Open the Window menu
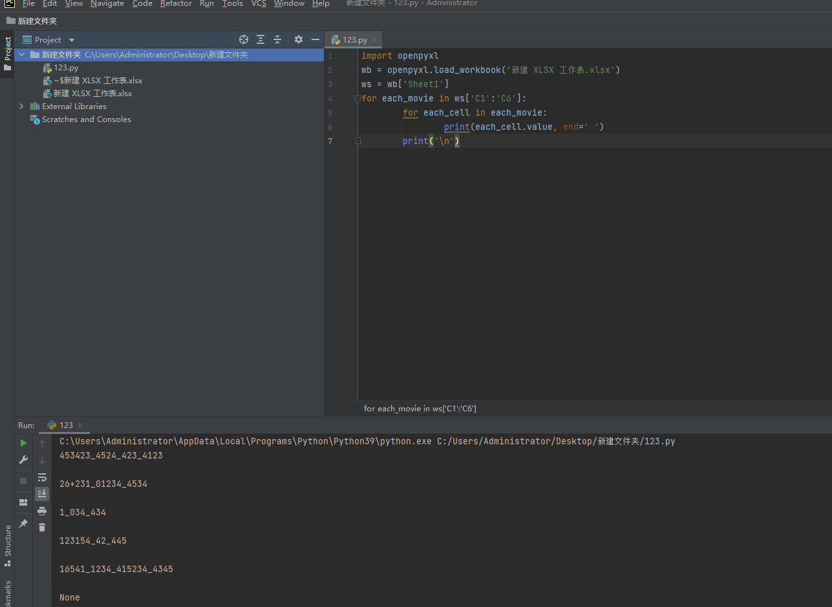Image resolution: width=832 pixels, height=607 pixels. pyautogui.click(x=289, y=3)
